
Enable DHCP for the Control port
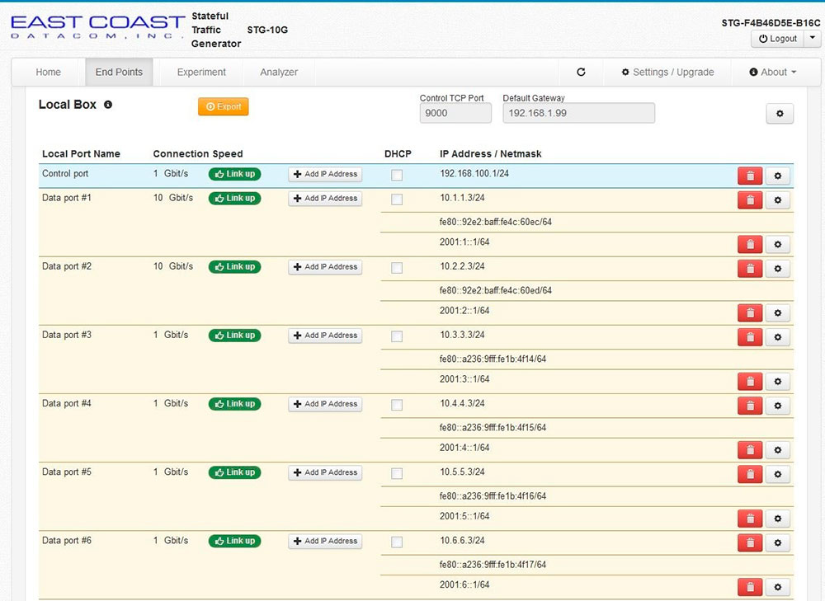397,175
